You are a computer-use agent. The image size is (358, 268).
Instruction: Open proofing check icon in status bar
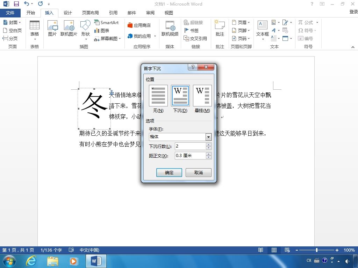71,250
